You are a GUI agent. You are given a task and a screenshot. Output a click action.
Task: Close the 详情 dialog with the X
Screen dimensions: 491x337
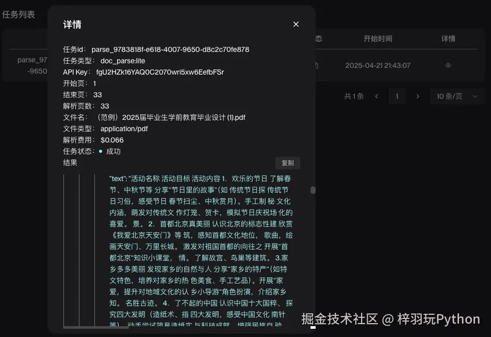tap(296, 24)
